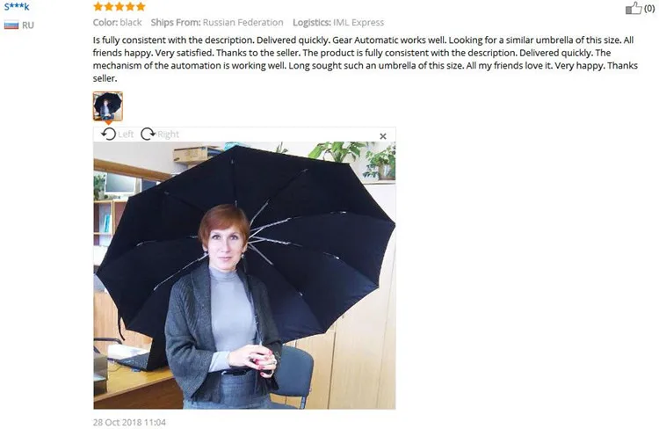Click the 'Right' rotate text label
The height and width of the screenshot is (429, 659).
pyautogui.click(x=168, y=135)
